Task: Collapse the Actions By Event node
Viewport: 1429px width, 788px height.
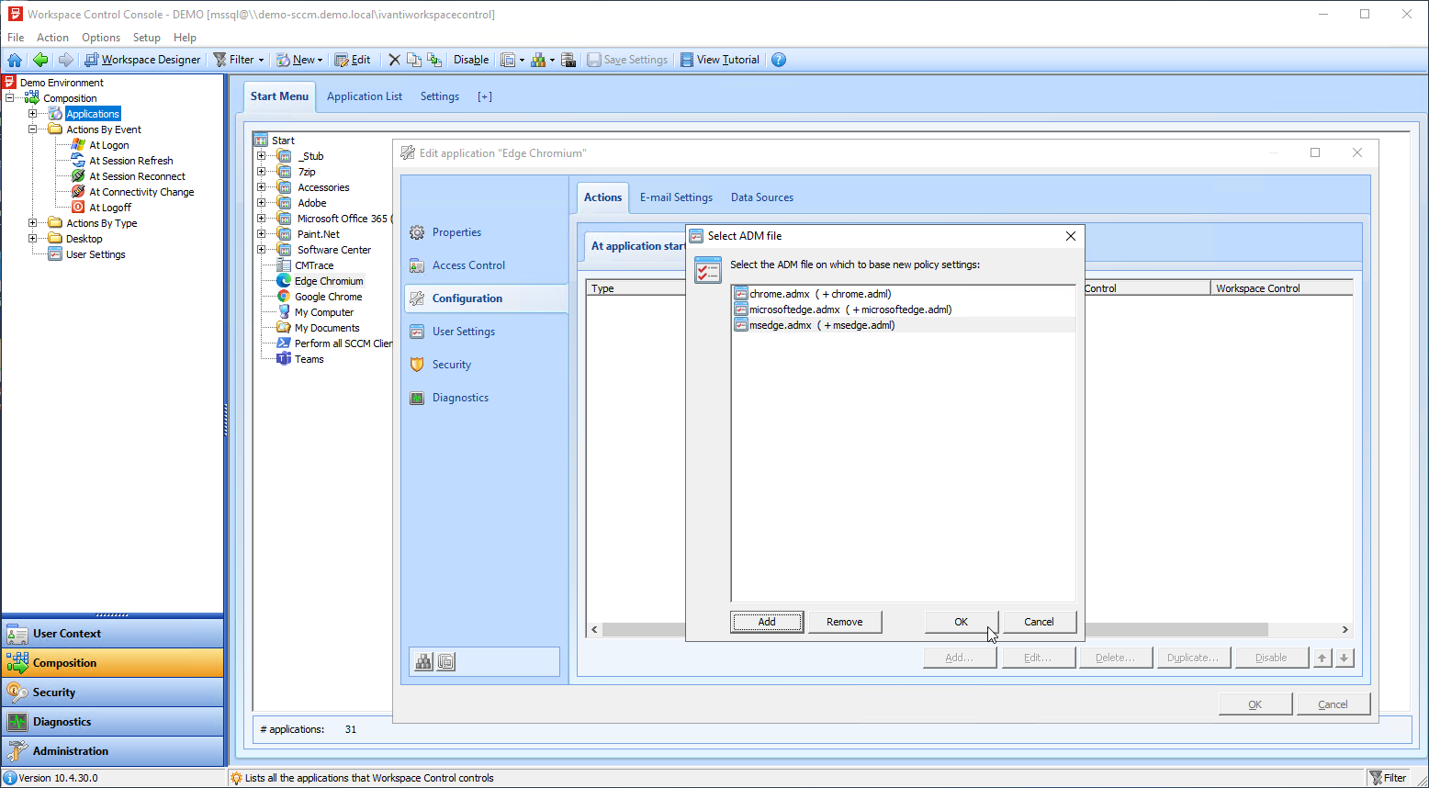Action: point(33,129)
